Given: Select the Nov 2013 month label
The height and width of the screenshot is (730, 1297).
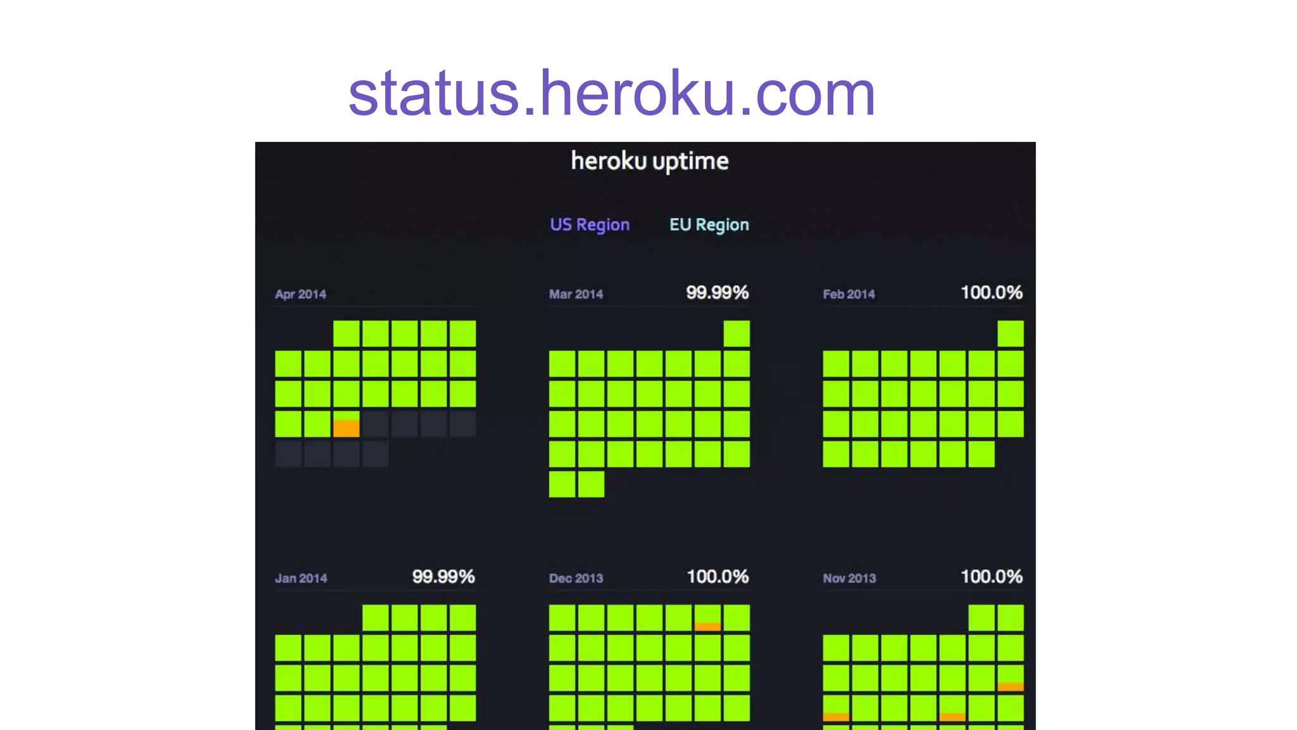Looking at the screenshot, I should [x=849, y=578].
